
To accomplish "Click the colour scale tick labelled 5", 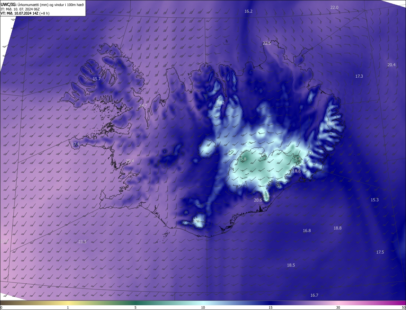I will click(x=135, y=307).
